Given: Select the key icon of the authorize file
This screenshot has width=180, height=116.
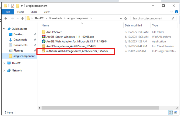Looking at the screenshot, I should coord(44,51).
